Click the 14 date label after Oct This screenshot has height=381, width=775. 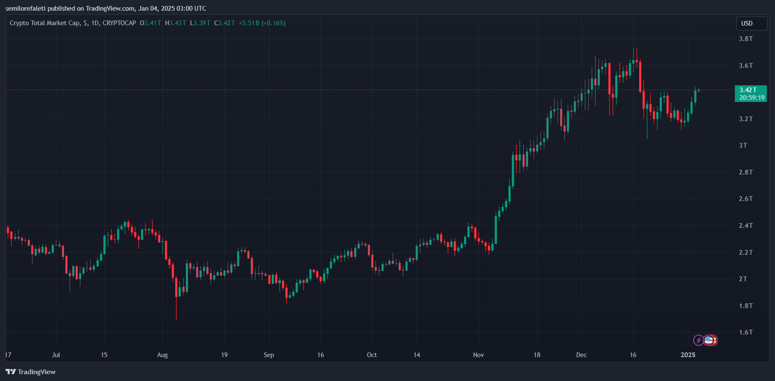(417, 355)
